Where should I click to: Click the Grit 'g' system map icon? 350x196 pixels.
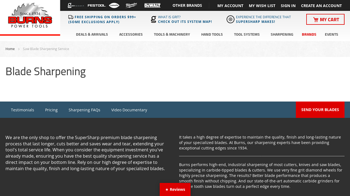tap(153, 19)
